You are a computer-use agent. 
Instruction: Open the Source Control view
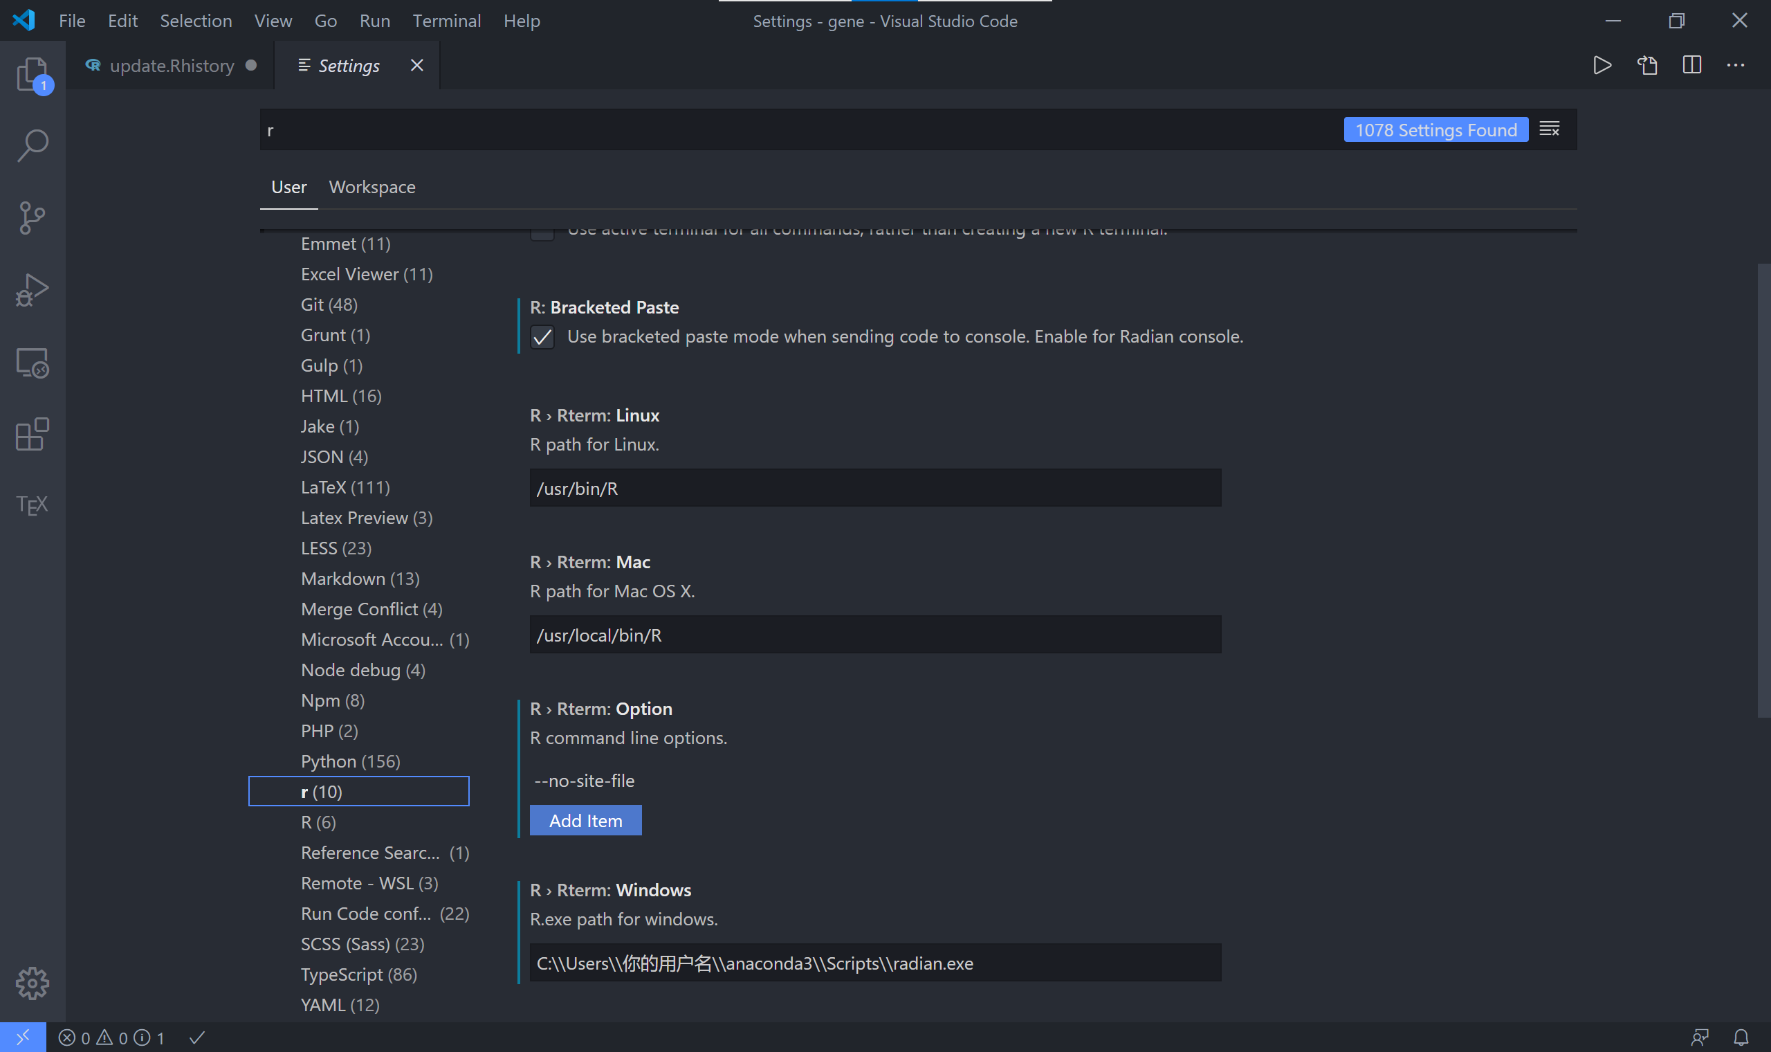[x=33, y=217]
